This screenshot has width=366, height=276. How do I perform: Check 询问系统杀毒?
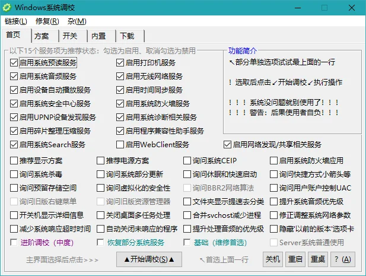14,175
